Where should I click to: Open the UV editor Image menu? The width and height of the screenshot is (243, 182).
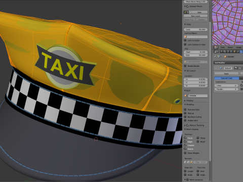click(238, 48)
